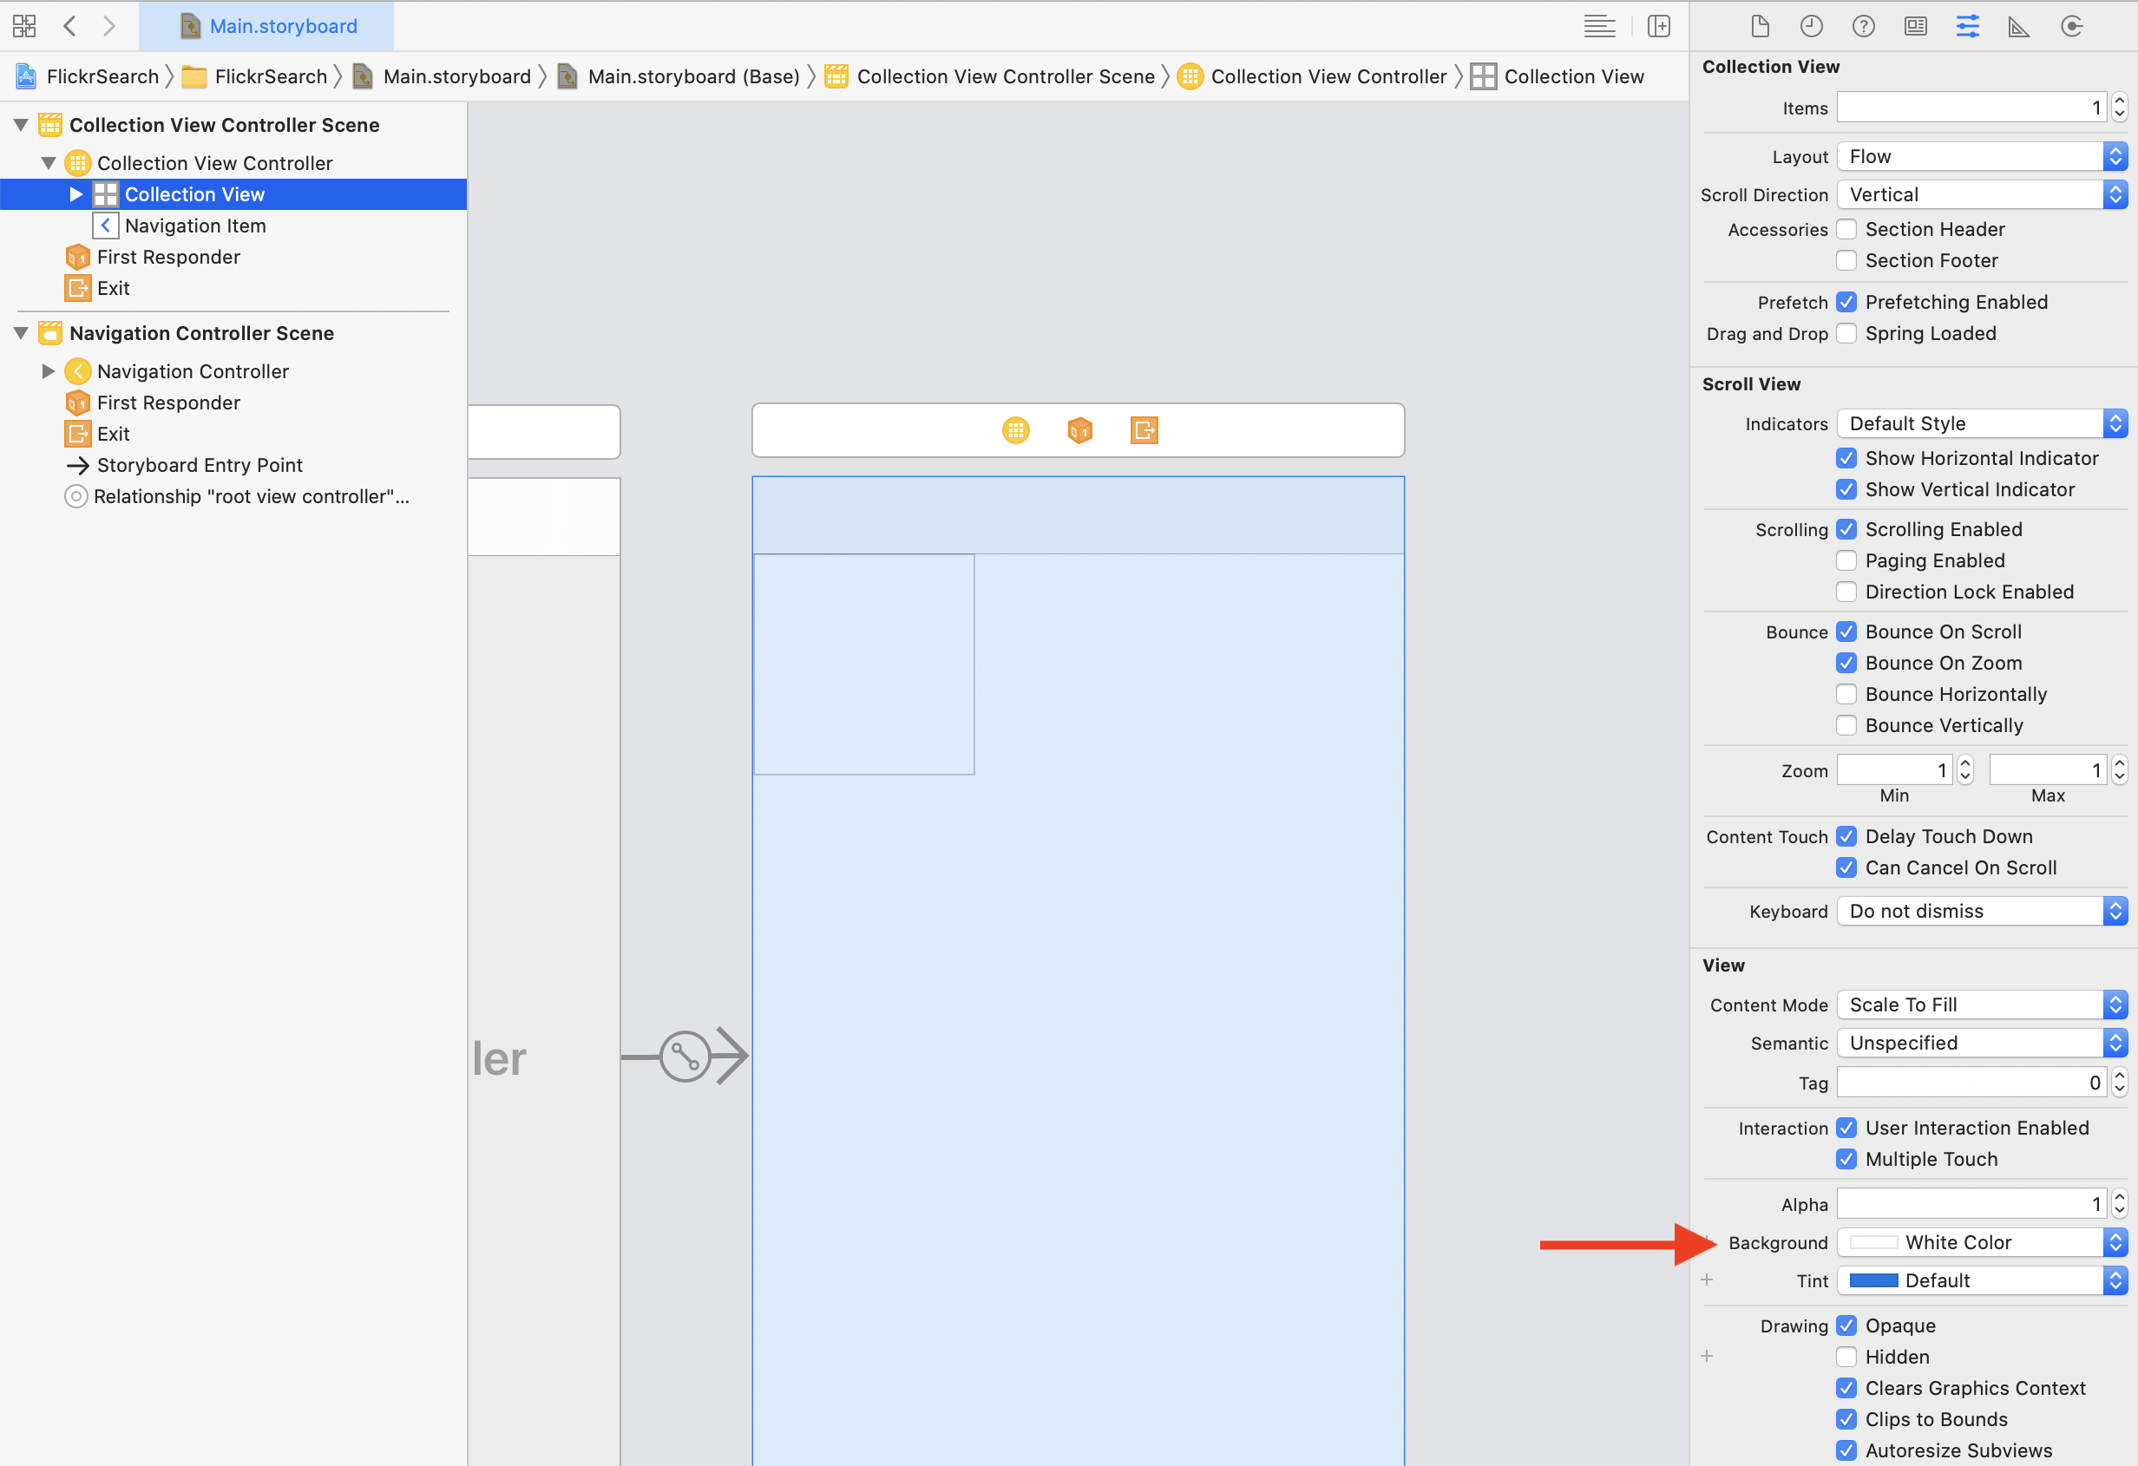Click the related items grid icon

pyautogui.click(x=24, y=26)
